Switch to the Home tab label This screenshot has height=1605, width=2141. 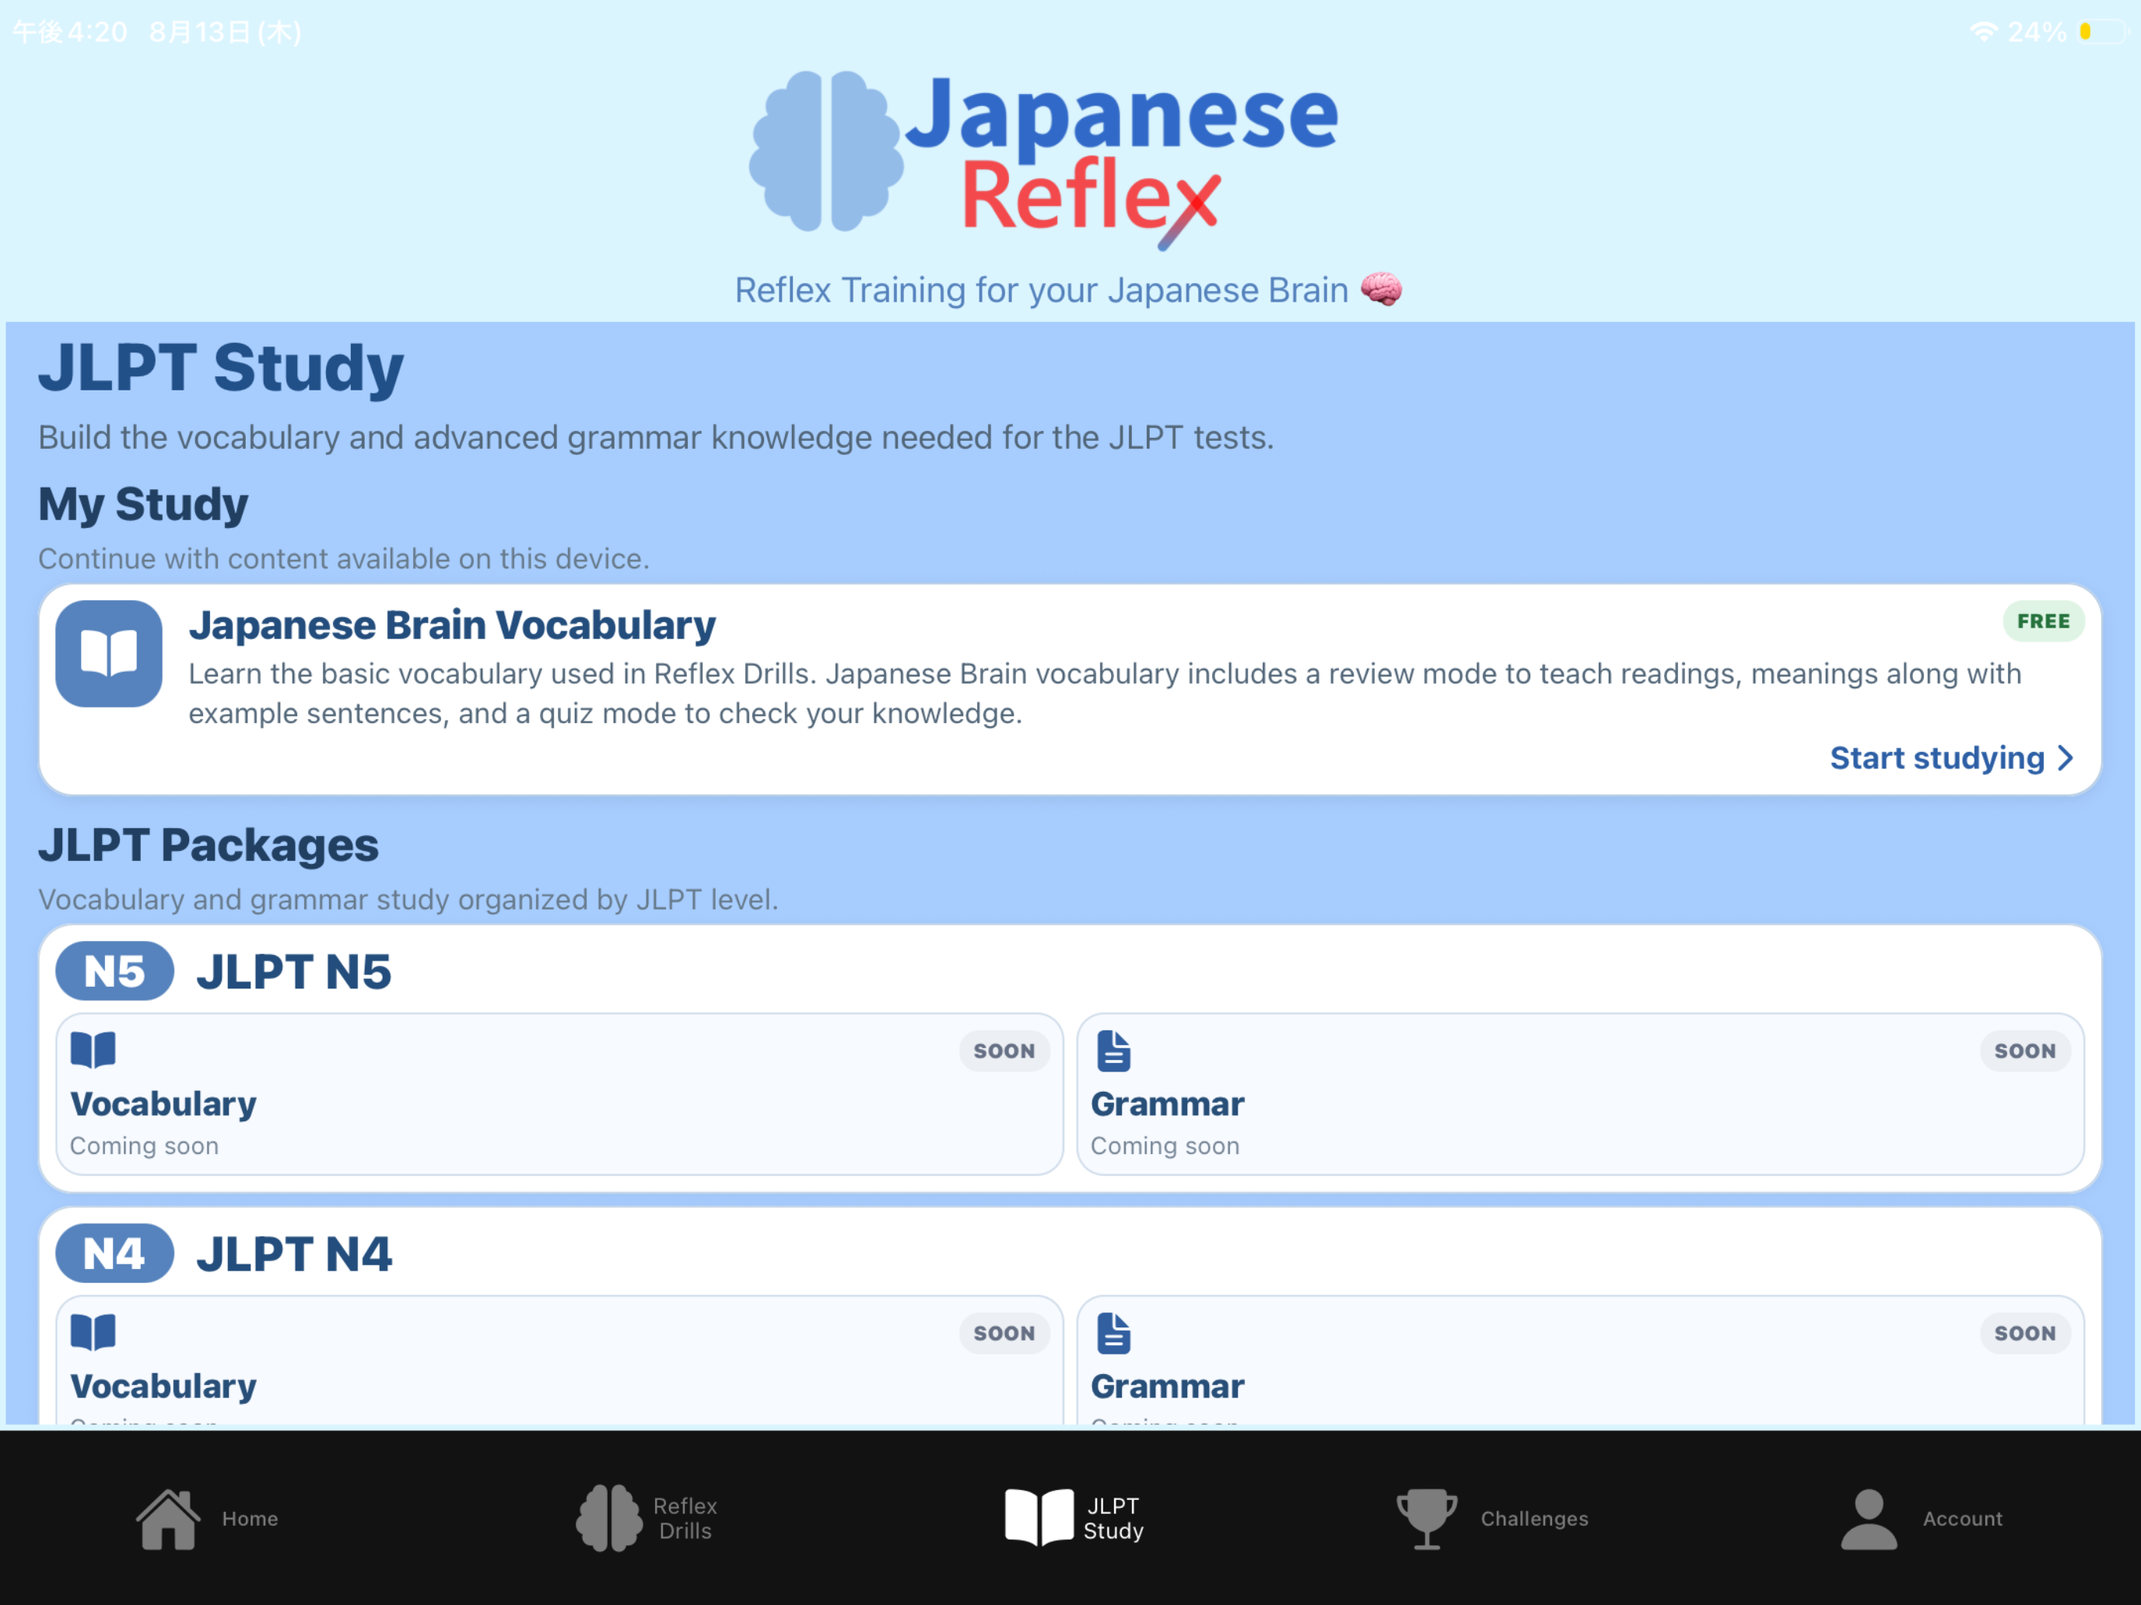point(250,1519)
